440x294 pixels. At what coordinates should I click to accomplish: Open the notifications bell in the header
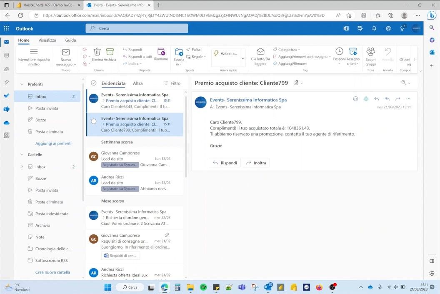[374, 28]
